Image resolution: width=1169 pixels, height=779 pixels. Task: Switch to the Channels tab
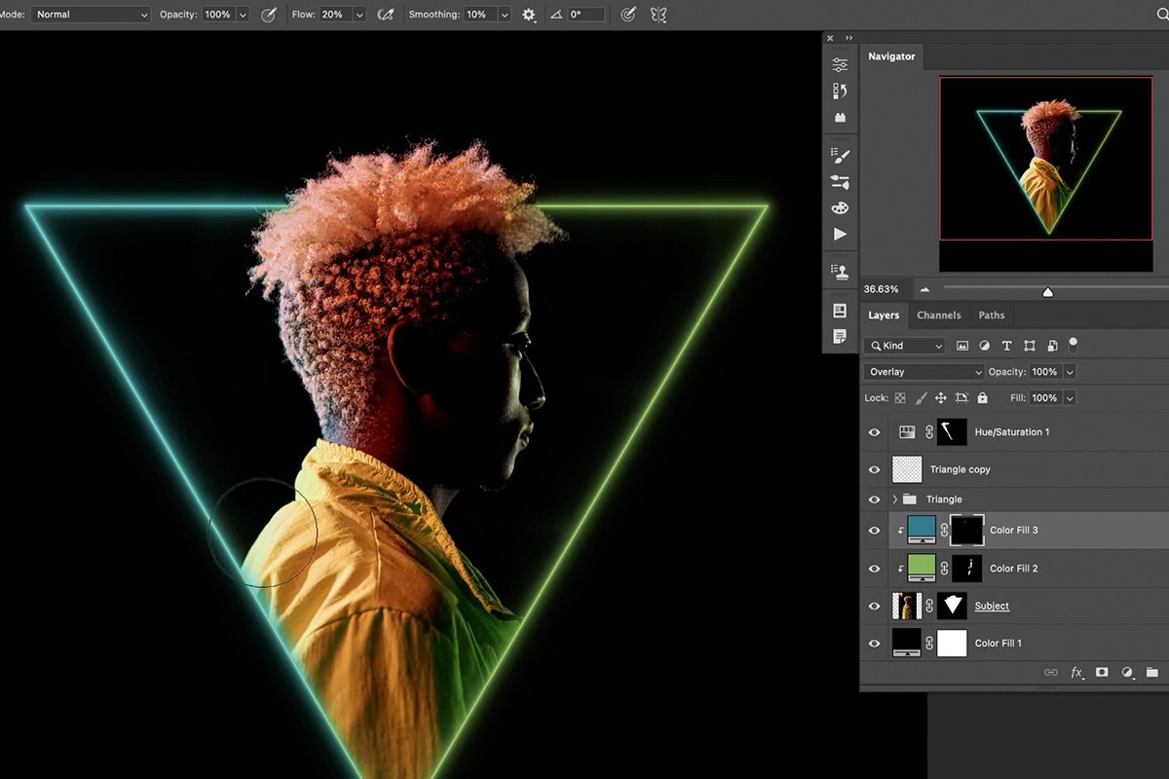tap(938, 315)
